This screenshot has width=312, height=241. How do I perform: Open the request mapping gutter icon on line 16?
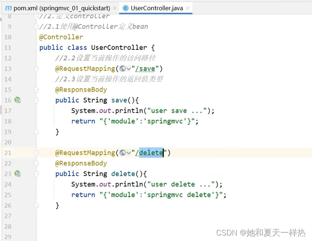[x=18, y=100]
